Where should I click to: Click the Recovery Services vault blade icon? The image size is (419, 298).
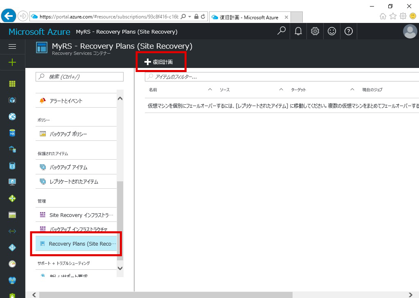(42, 47)
